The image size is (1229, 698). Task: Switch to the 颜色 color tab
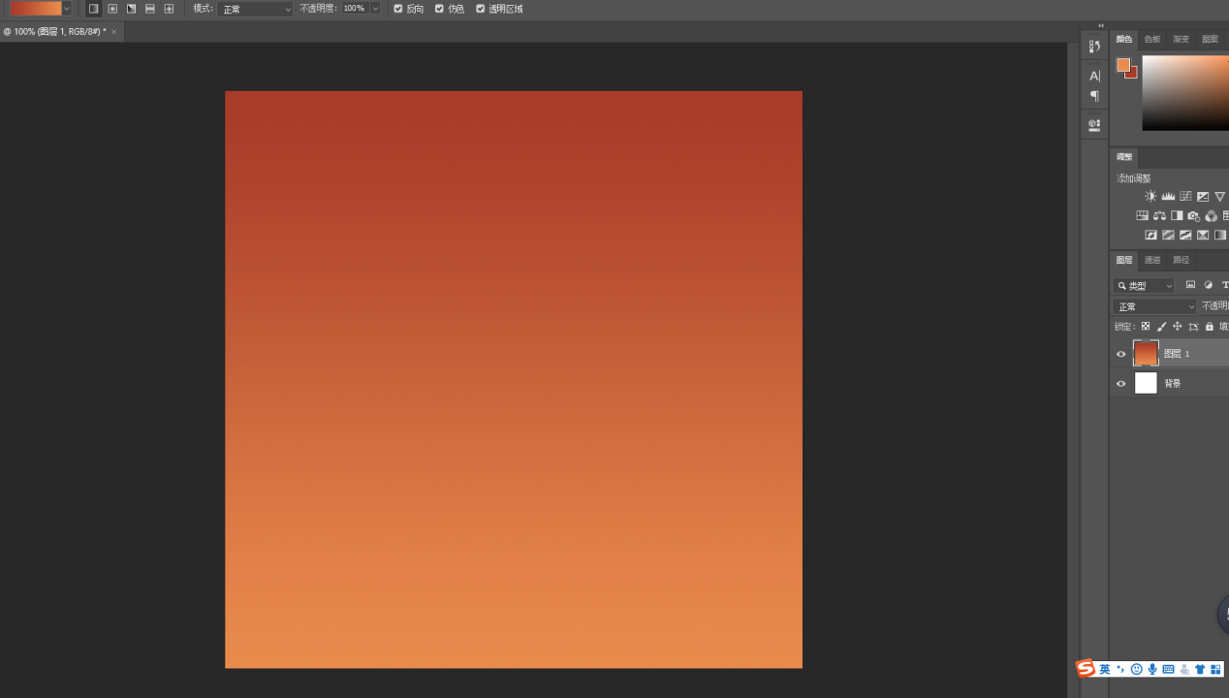(1124, 40)
